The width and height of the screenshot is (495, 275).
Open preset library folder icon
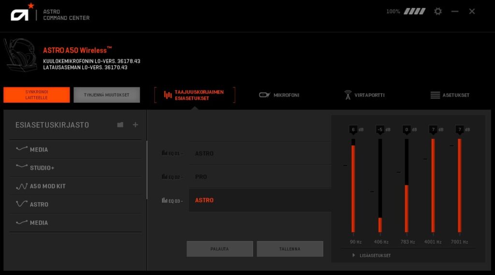tap(120, 125)
